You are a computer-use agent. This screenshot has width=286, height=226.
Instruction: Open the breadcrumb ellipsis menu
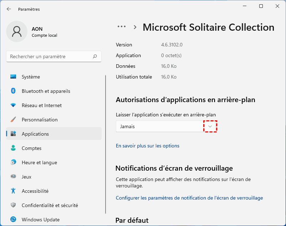(122, 27)
